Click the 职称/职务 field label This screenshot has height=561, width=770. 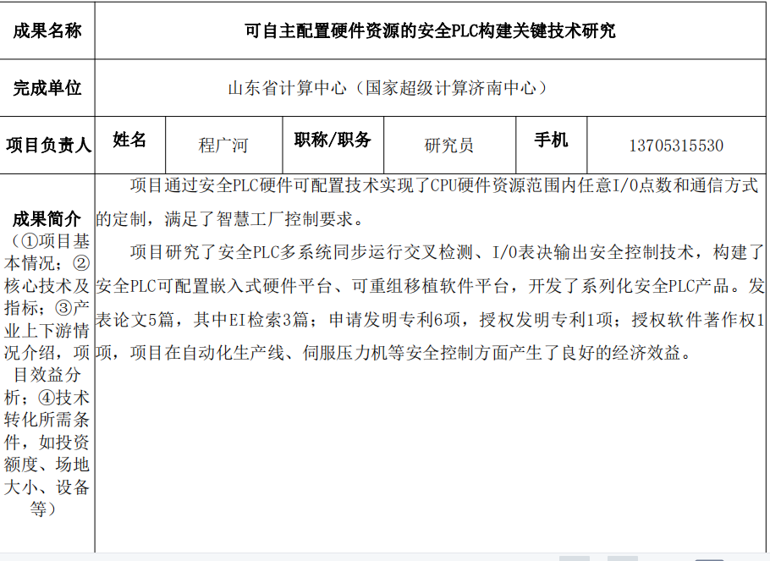pyautogui.click(x=333, y=140)
